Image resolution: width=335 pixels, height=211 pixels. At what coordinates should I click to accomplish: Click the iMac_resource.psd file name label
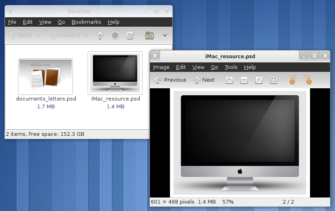(x=115, y=99)
